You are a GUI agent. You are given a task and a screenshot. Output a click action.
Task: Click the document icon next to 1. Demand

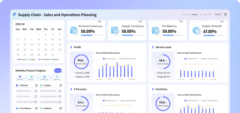(x=17, y=85)
